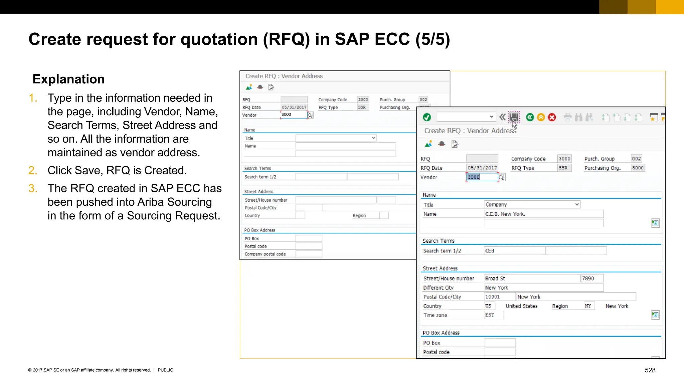
Task: Click highlighted Vendor field showing 3000
Action: tap(482, 177)
